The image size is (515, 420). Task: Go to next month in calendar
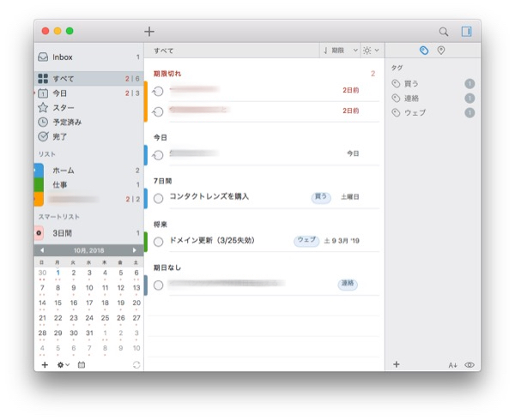pyautogui.click(x=134, y=250)
